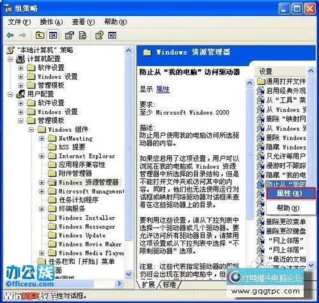
Task: Expand 软件设置 under 计算机配置
Action: tap(20, 68)
